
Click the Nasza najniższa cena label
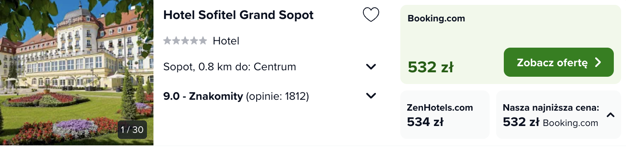(551, 107)
